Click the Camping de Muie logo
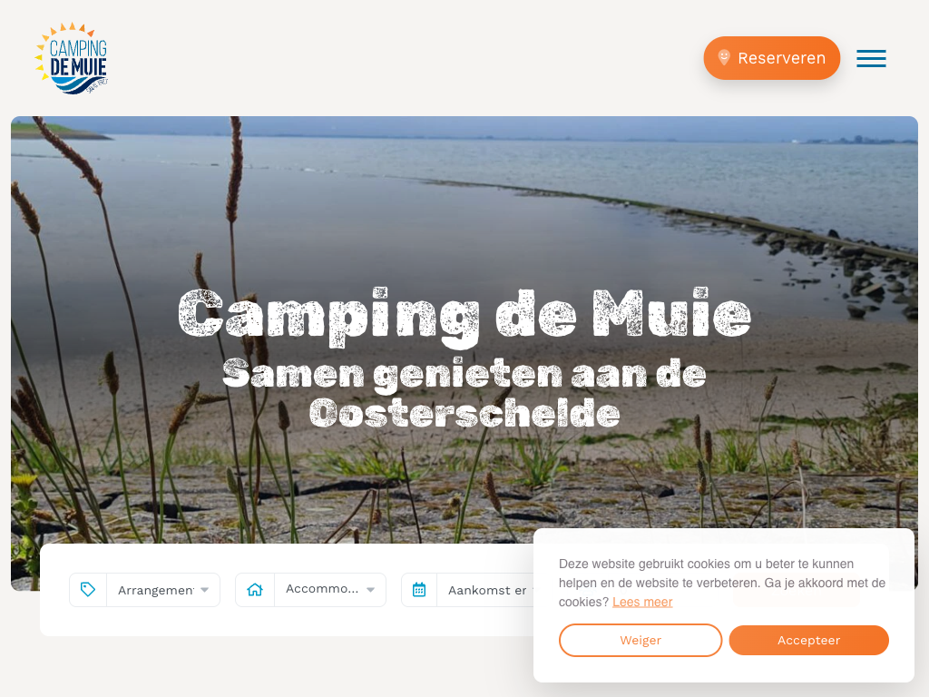 tap(71, 58)
